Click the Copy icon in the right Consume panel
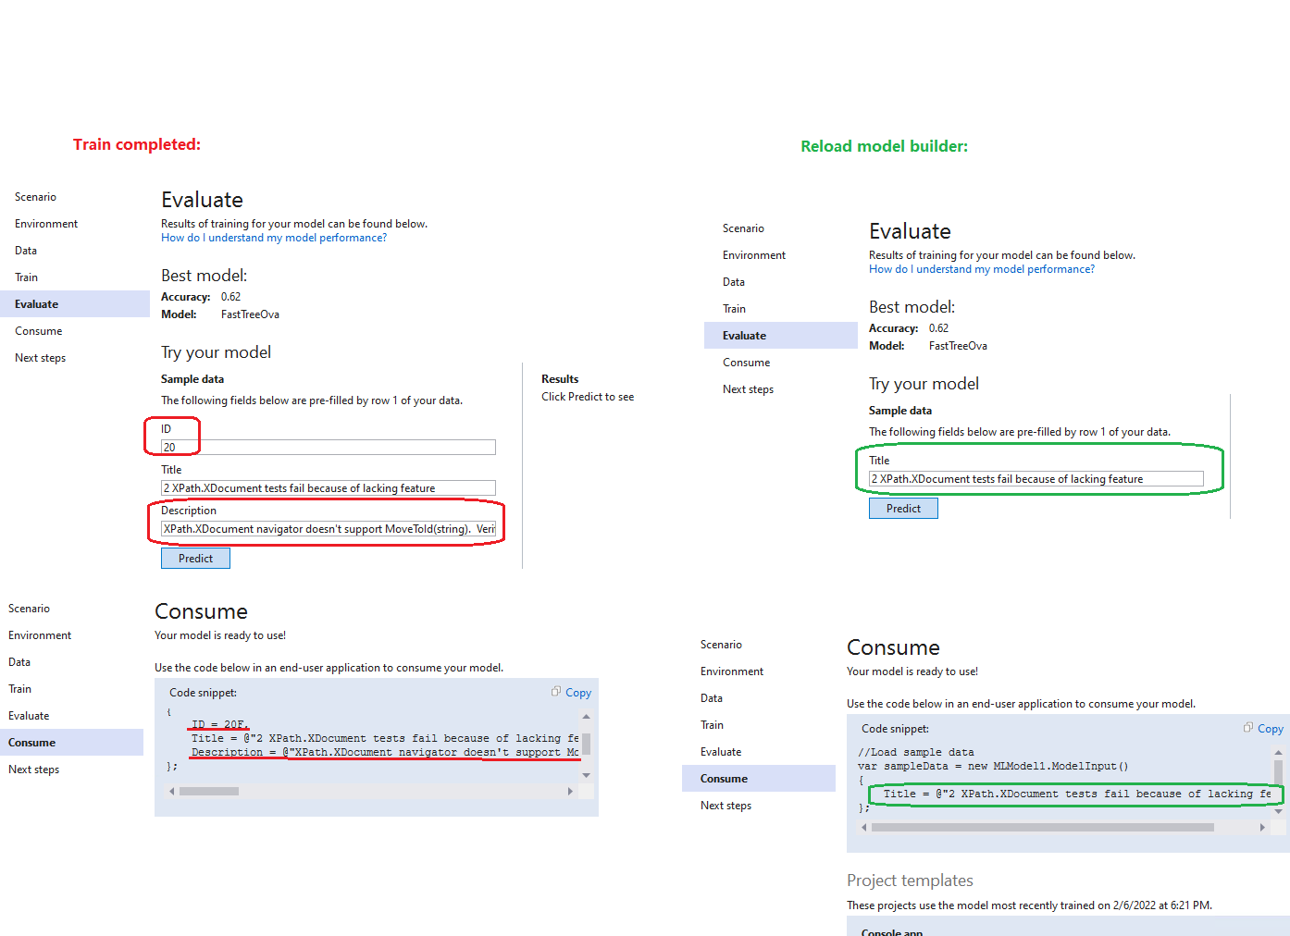This screenshot has height=936, width=1290. [x=1262, y=728]
